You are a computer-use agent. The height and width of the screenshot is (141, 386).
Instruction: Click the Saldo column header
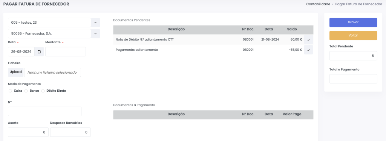(292, 29)
